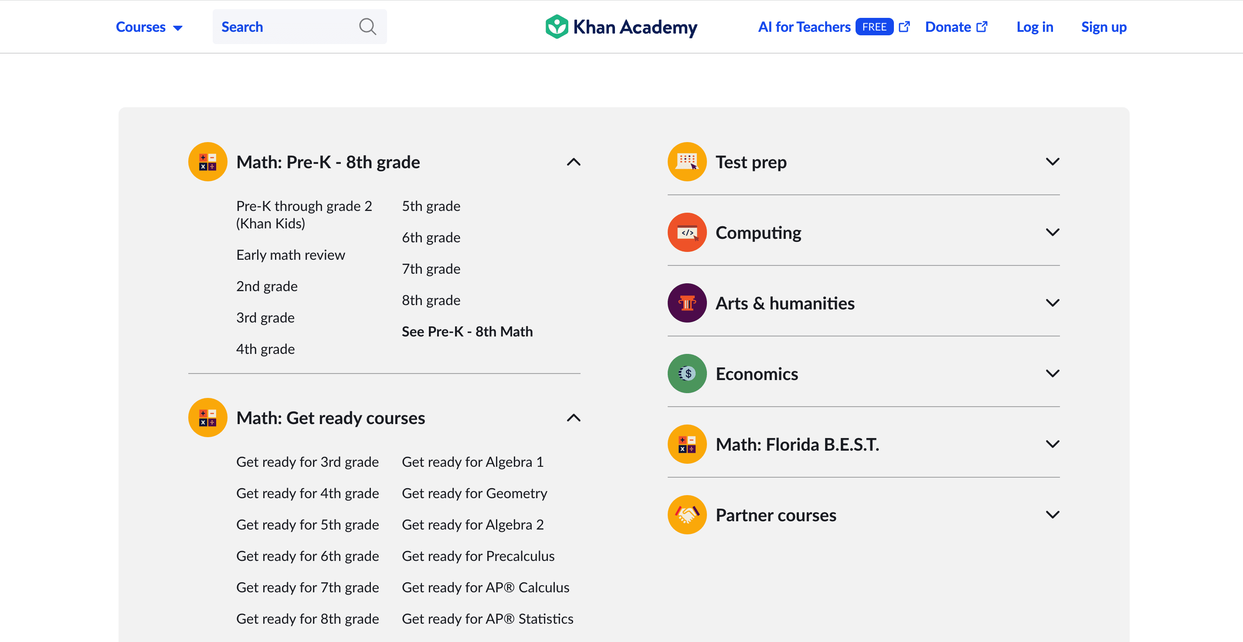Click into the Search input field
This screenshot has height=642, width=1243.
point(285,27)
